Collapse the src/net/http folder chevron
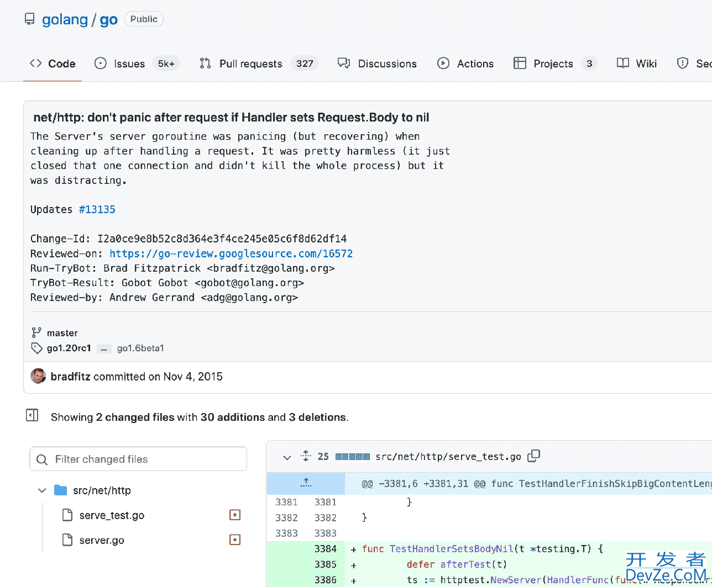This screenshot has height=587, width=712. click(x=42, y=490)
